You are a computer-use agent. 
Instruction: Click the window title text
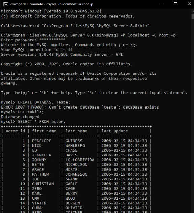pos(51,4)
